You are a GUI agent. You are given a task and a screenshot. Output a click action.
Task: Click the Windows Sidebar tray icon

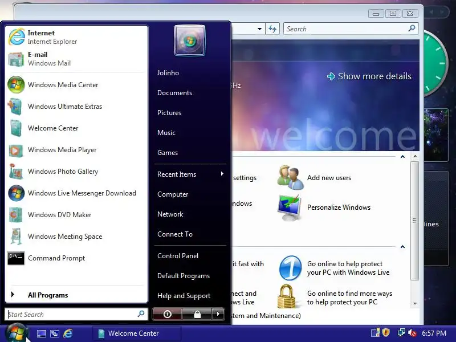click(376, 333)
